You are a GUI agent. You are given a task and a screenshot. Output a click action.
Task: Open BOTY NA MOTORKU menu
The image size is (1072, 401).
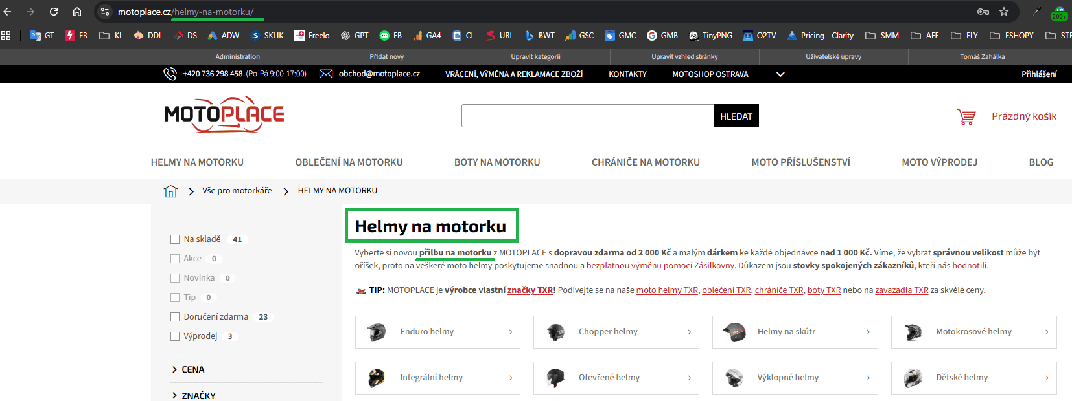click(497, 162)
